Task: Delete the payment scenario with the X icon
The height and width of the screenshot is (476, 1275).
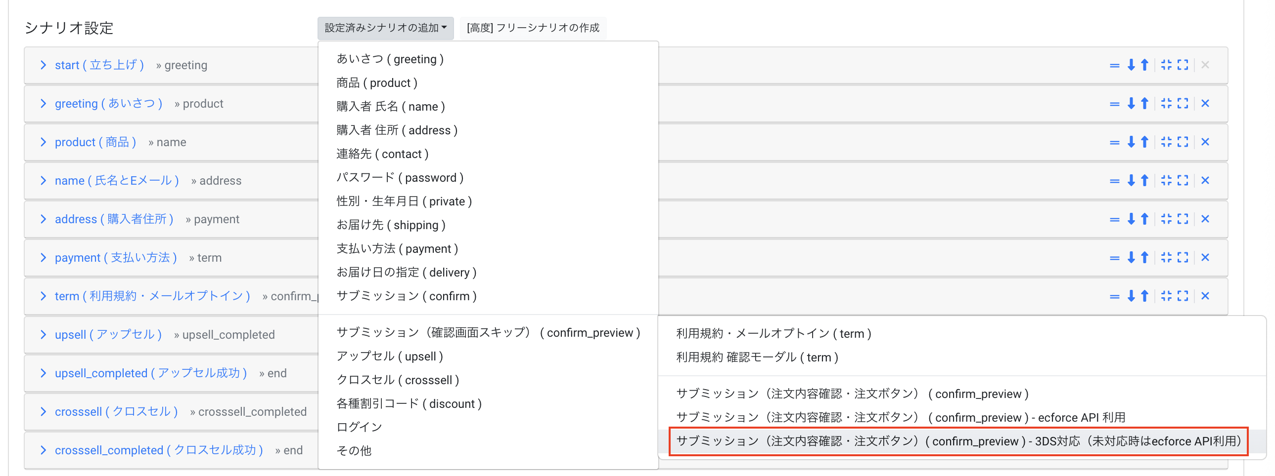Action: (x=1206, y=258)
